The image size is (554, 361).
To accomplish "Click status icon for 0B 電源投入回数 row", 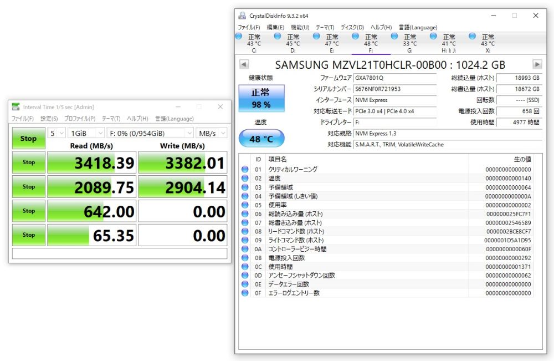I will (x=245, y=258).
